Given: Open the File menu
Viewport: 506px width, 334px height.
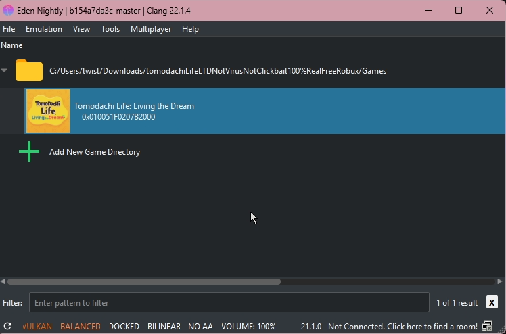Looking at the screenshot, I should pyautogui.click(x=9, y=29).
